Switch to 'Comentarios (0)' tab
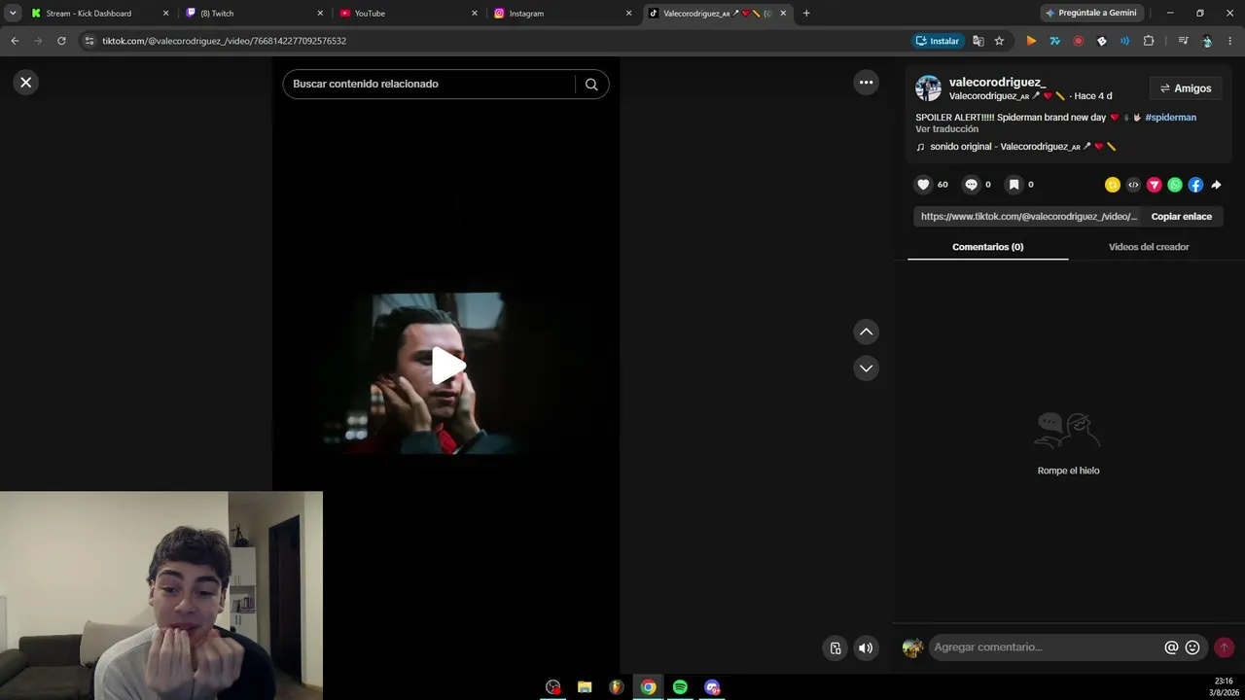 [988, 247]
